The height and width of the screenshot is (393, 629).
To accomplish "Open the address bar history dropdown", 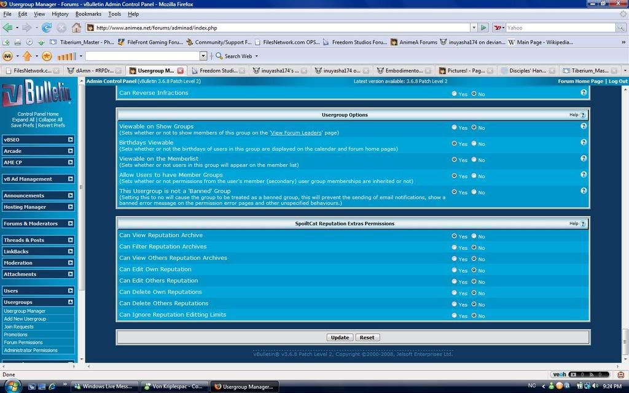I will pos(473,28).
